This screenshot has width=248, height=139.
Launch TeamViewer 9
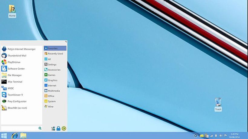15,95
